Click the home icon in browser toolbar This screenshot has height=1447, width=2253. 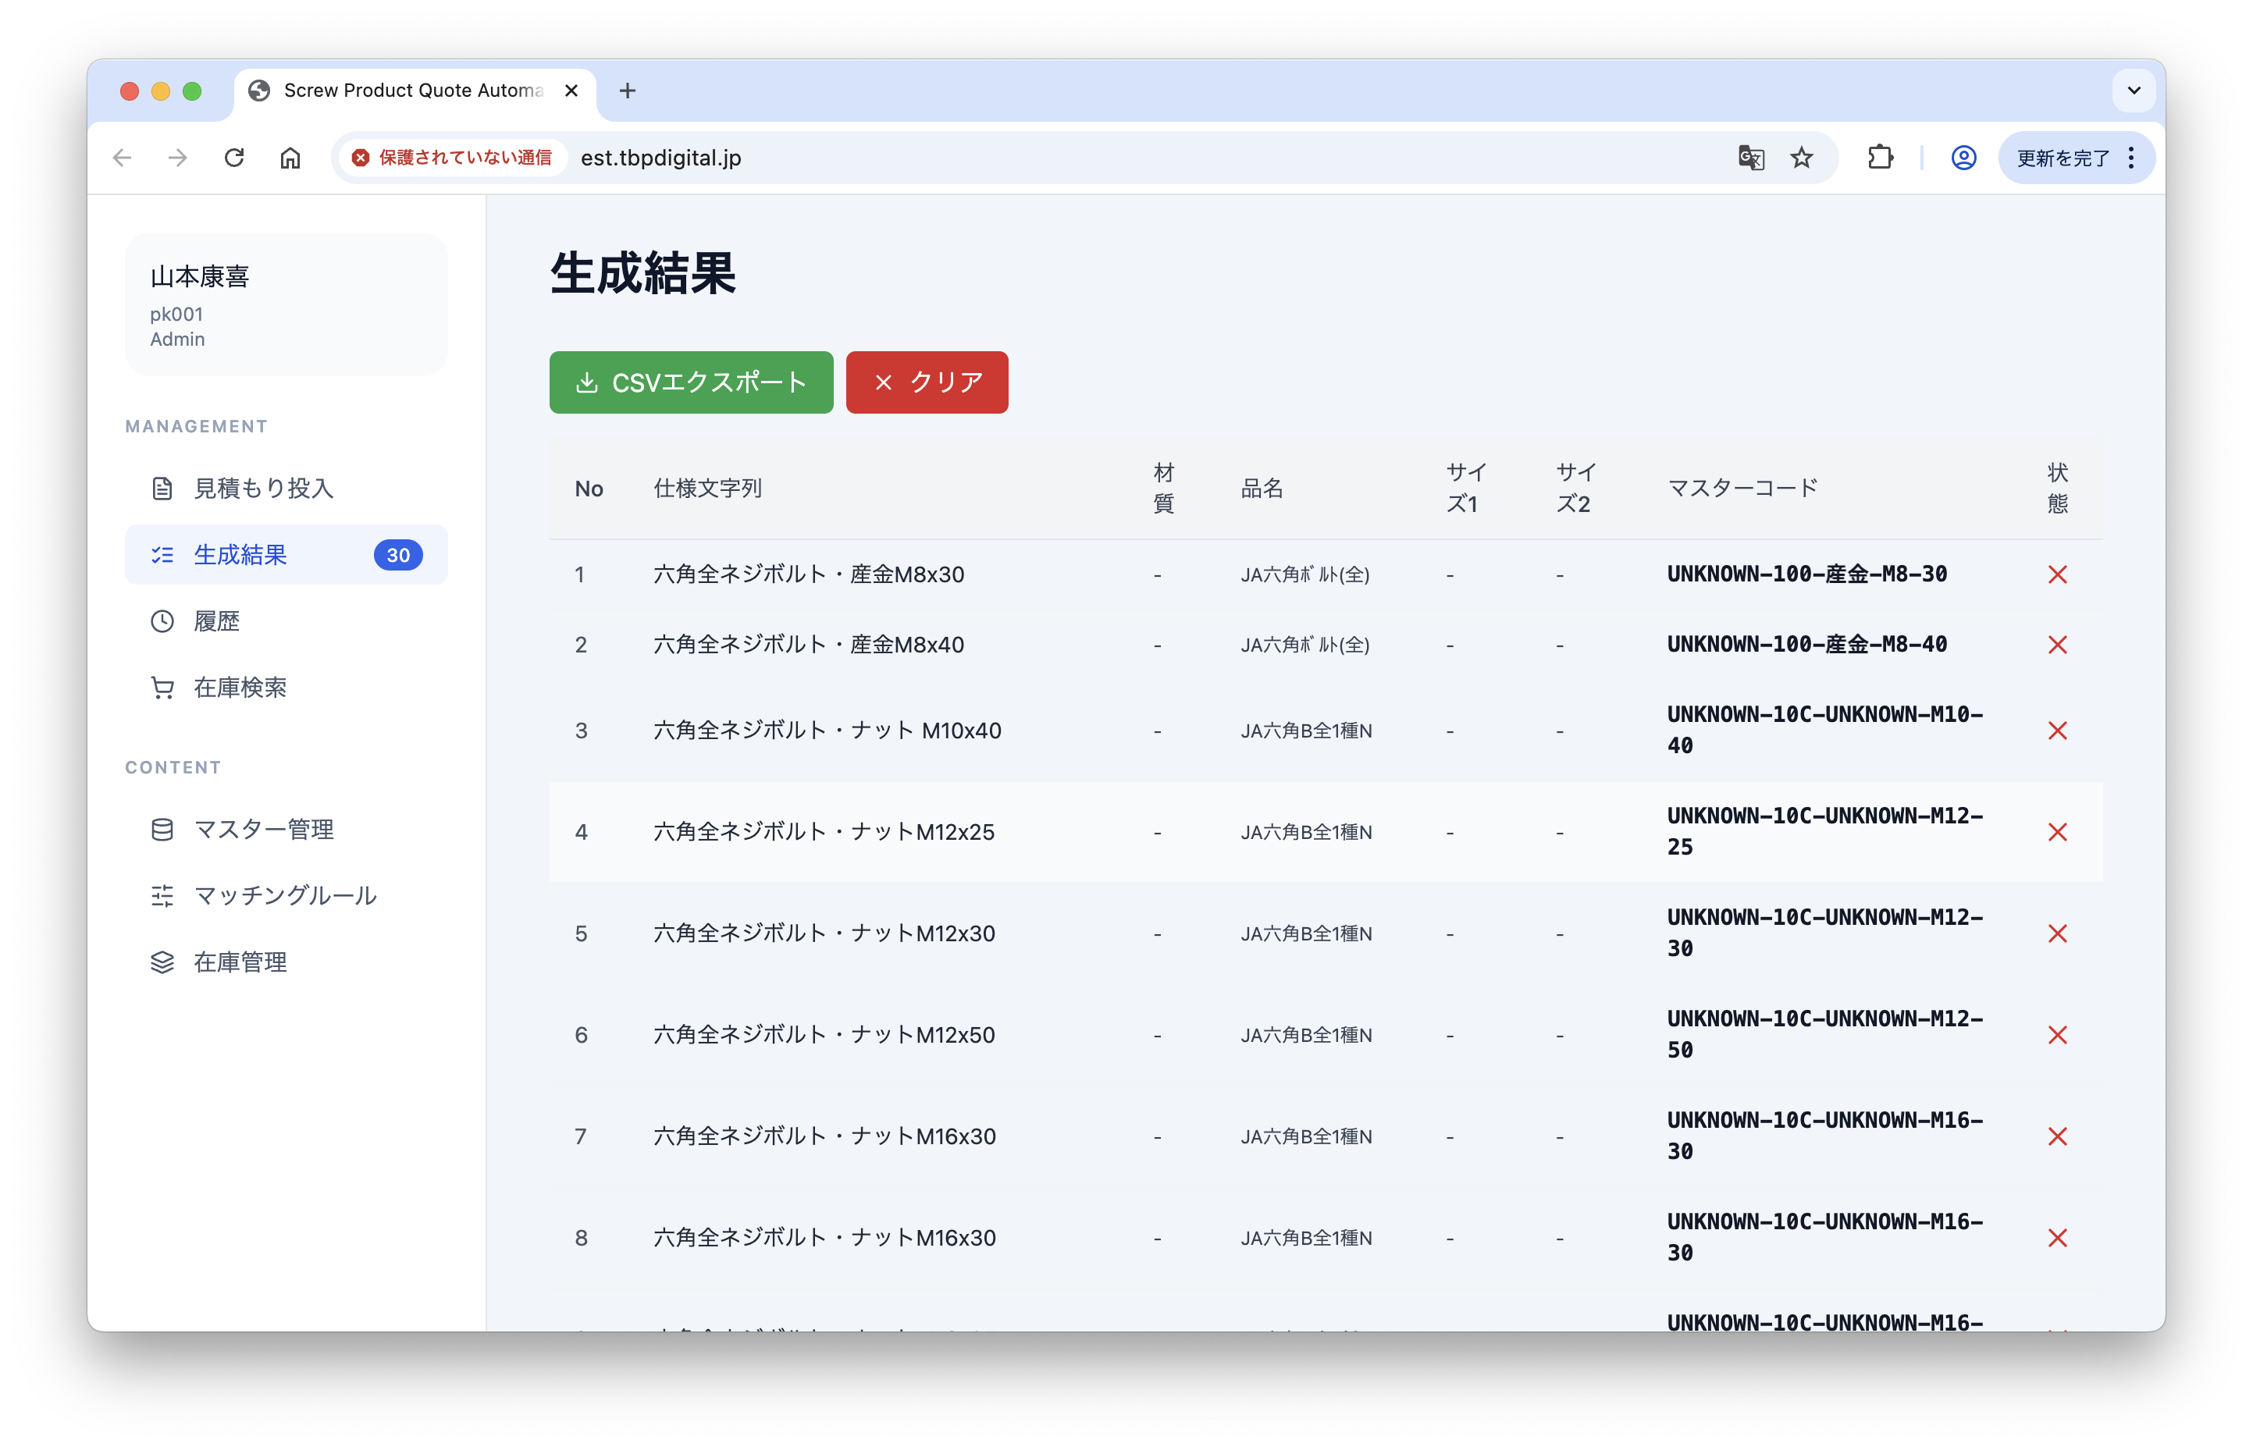click(x=290, y=158)
